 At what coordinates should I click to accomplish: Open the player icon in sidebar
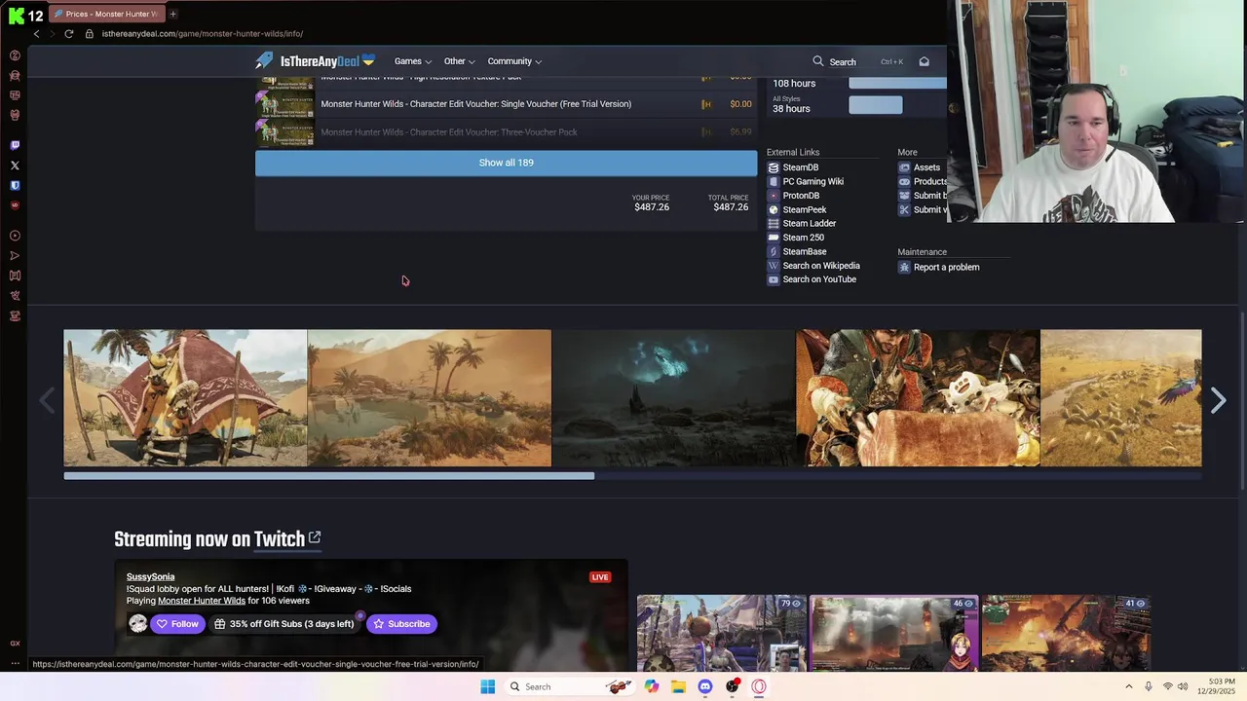15,236
